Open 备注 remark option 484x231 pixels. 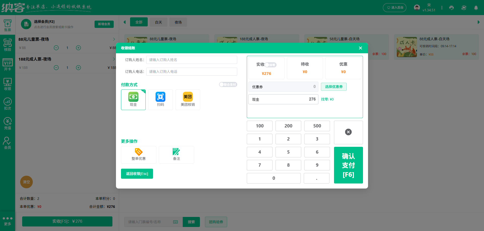click(176, 155)
